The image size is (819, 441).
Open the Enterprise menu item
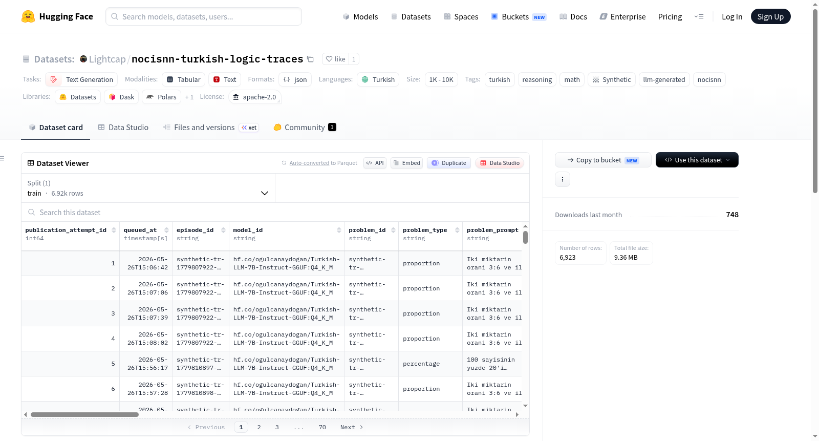point(622,16)
